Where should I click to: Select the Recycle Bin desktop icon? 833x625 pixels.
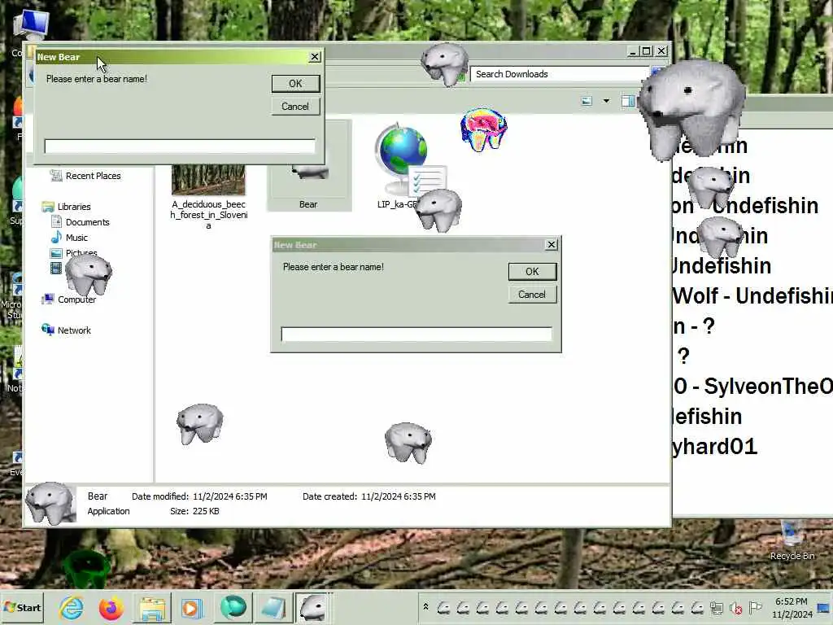point(792,540)
